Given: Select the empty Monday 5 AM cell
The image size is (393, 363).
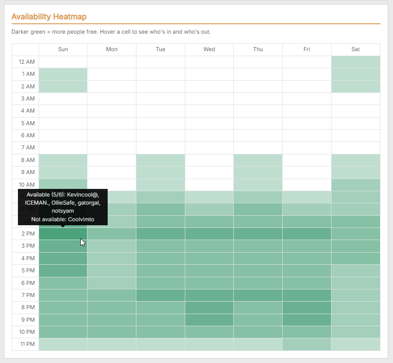Looking at the screenshot, I should pyautogui.click(x=112, y=123).
